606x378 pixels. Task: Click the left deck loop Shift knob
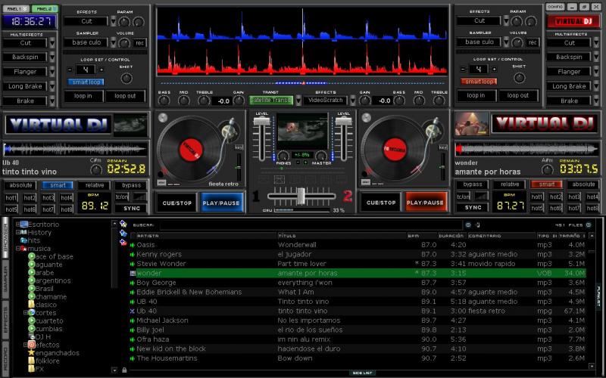tap(127, 79)
